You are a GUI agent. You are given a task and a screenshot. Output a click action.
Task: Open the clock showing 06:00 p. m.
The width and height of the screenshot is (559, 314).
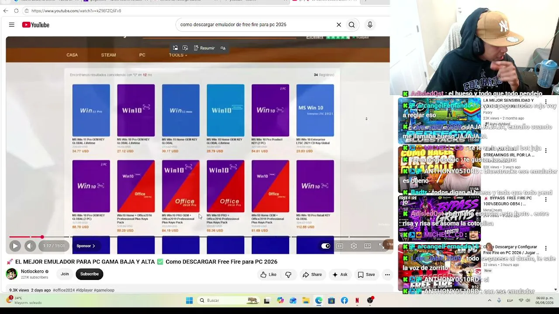[x=545, y=300]
